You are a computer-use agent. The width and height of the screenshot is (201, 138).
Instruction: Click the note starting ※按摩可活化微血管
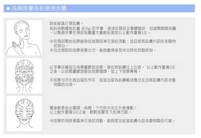click(113, 80)
